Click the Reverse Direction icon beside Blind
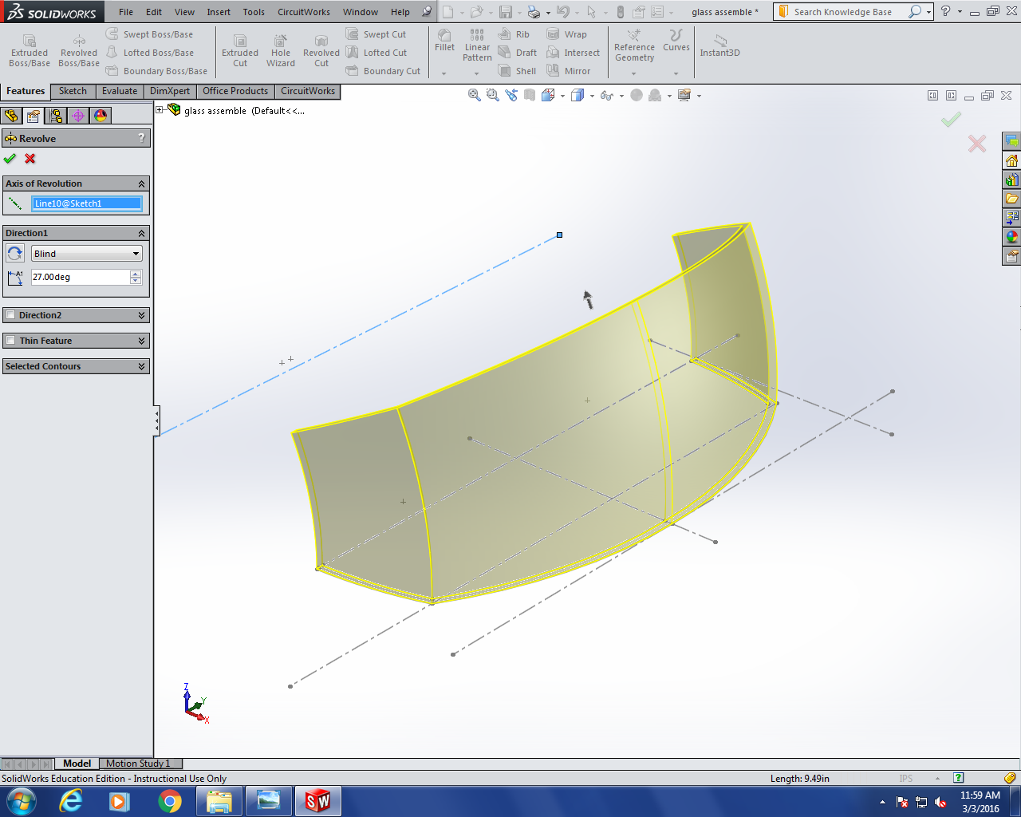This screenshot has width=1021, height=817. (x=15, y=254)
